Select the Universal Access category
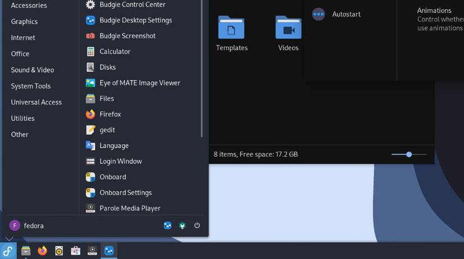The image size is (464, 259). click(x=37, y=102)
